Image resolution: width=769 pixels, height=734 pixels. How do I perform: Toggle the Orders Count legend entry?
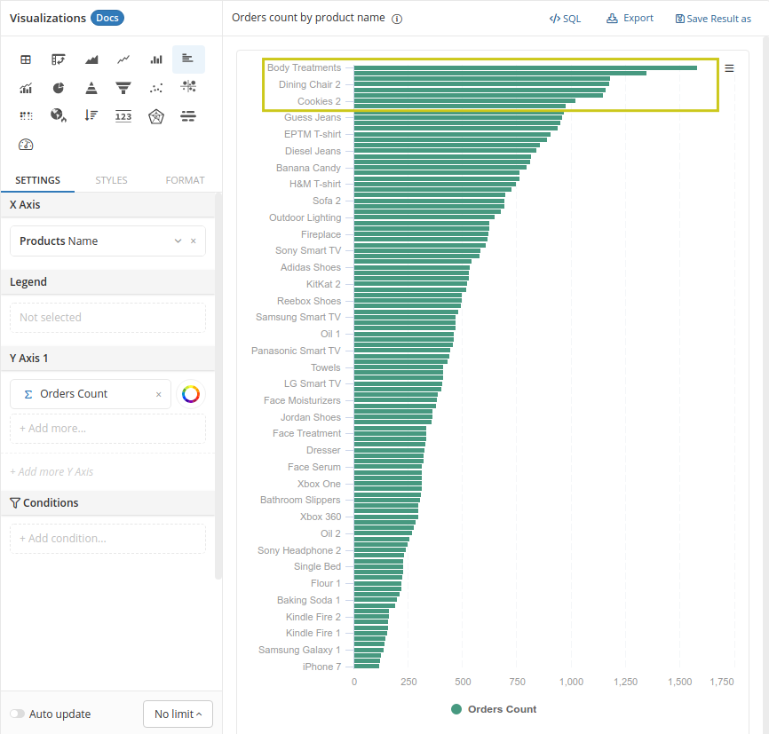click(x=494, y=709)
